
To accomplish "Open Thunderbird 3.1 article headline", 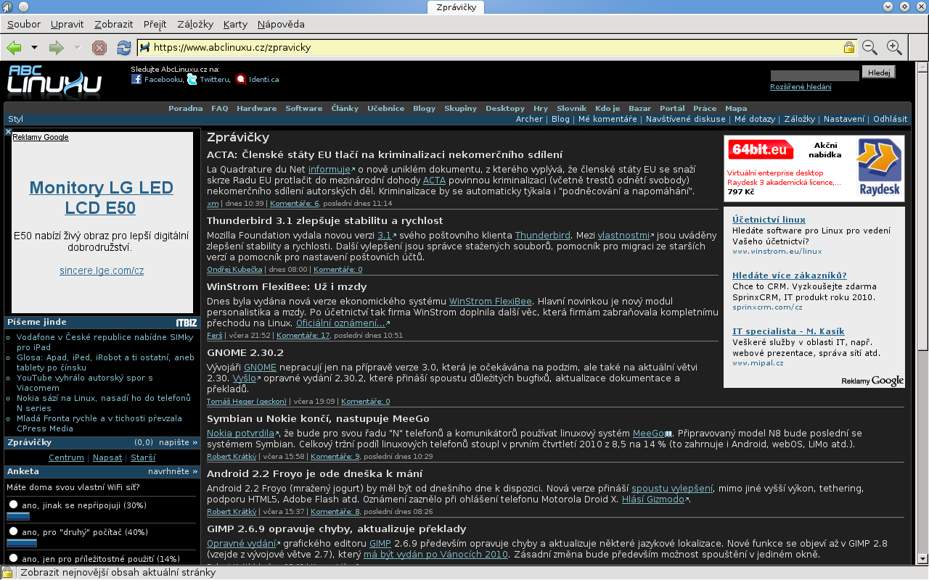I will (325, 220).
